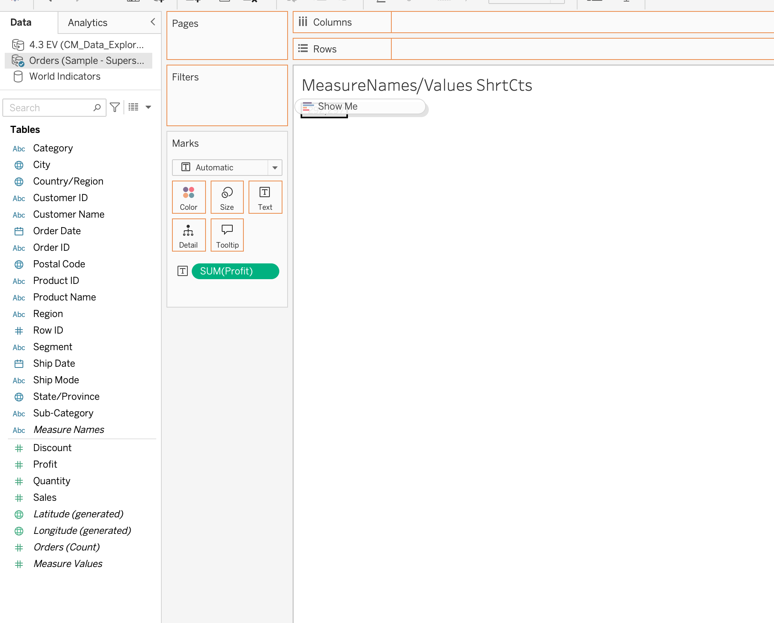
Task: Click the search magnifier icon
Action: [x=97, y=107]
